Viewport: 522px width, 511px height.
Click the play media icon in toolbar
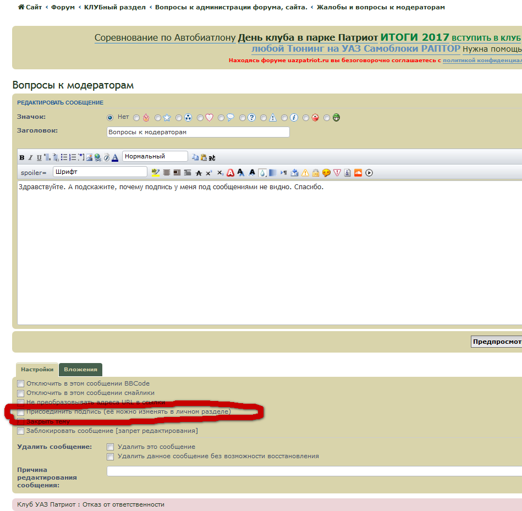[369, 173]
